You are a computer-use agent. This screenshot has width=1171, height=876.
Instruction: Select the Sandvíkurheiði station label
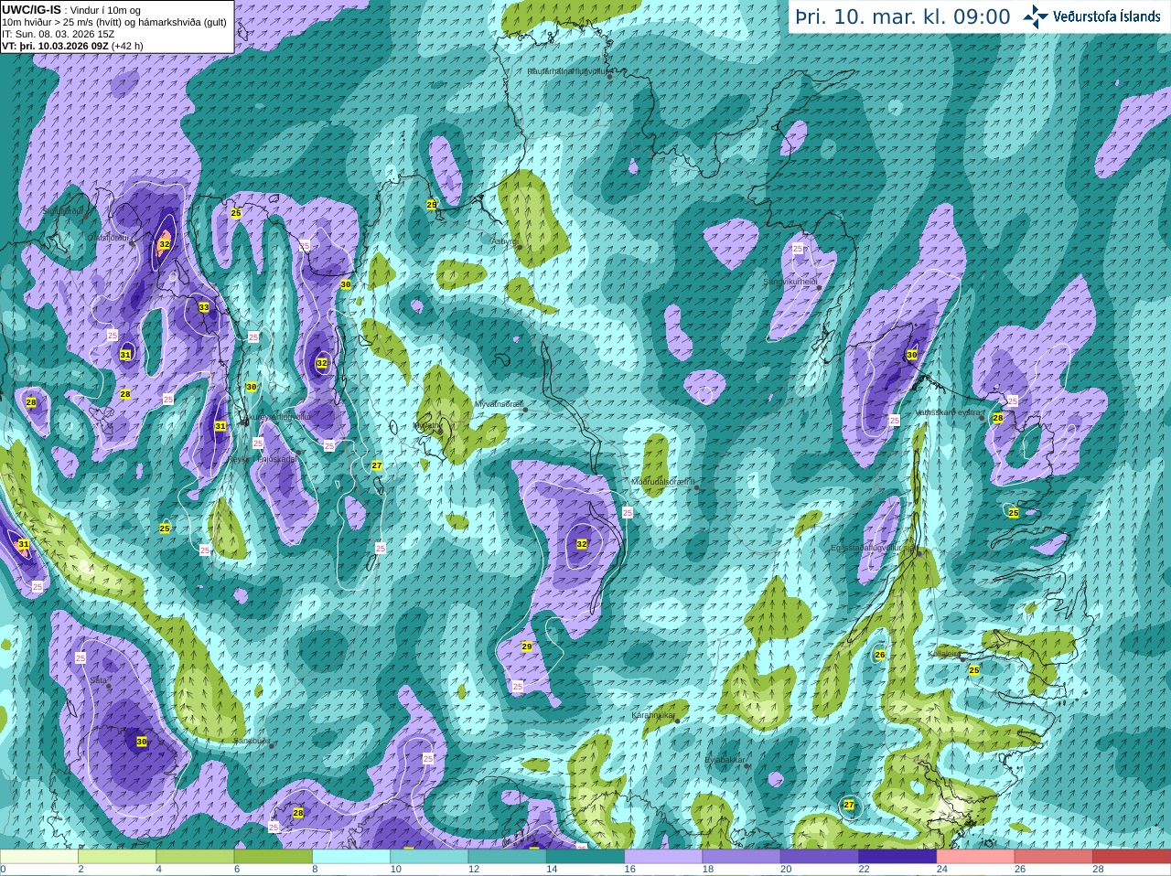coord(790,282)
